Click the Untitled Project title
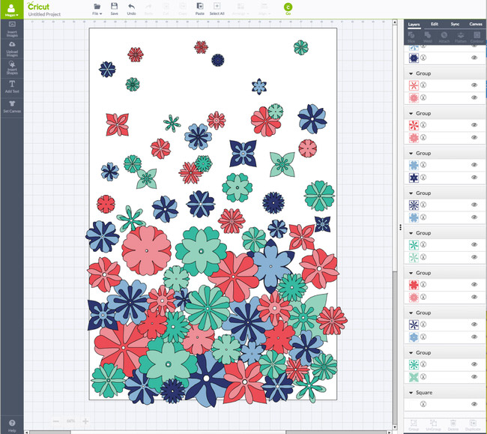Viewport: 487px width, 434px height. coord(44,14)
